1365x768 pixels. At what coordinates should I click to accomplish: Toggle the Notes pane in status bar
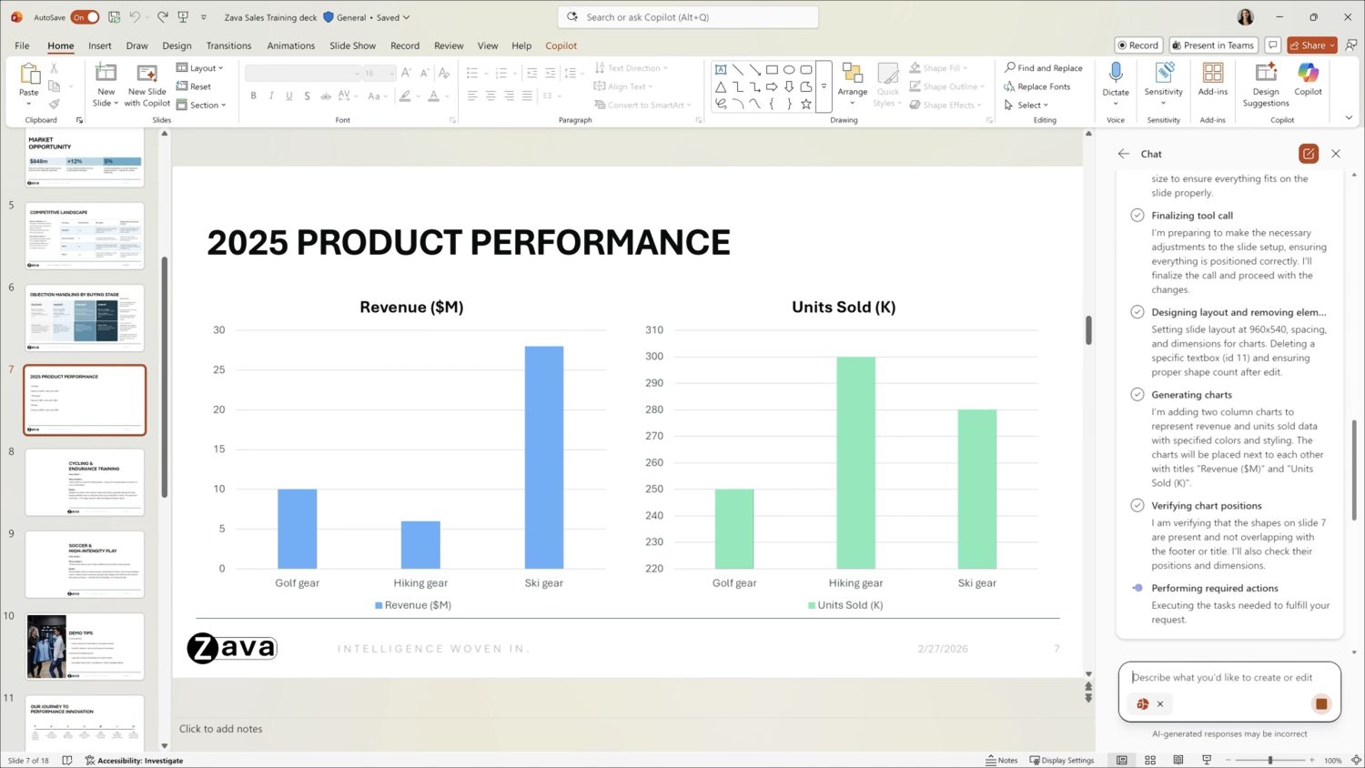1002,760
